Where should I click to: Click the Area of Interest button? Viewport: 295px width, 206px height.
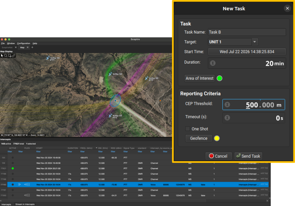click(x=199, y=78)
